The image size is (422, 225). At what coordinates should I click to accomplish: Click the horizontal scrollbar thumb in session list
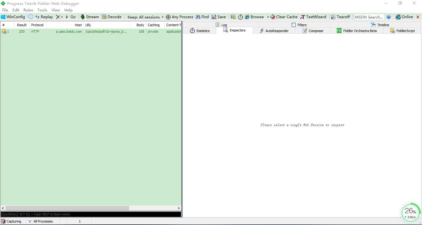click(67, 208)
